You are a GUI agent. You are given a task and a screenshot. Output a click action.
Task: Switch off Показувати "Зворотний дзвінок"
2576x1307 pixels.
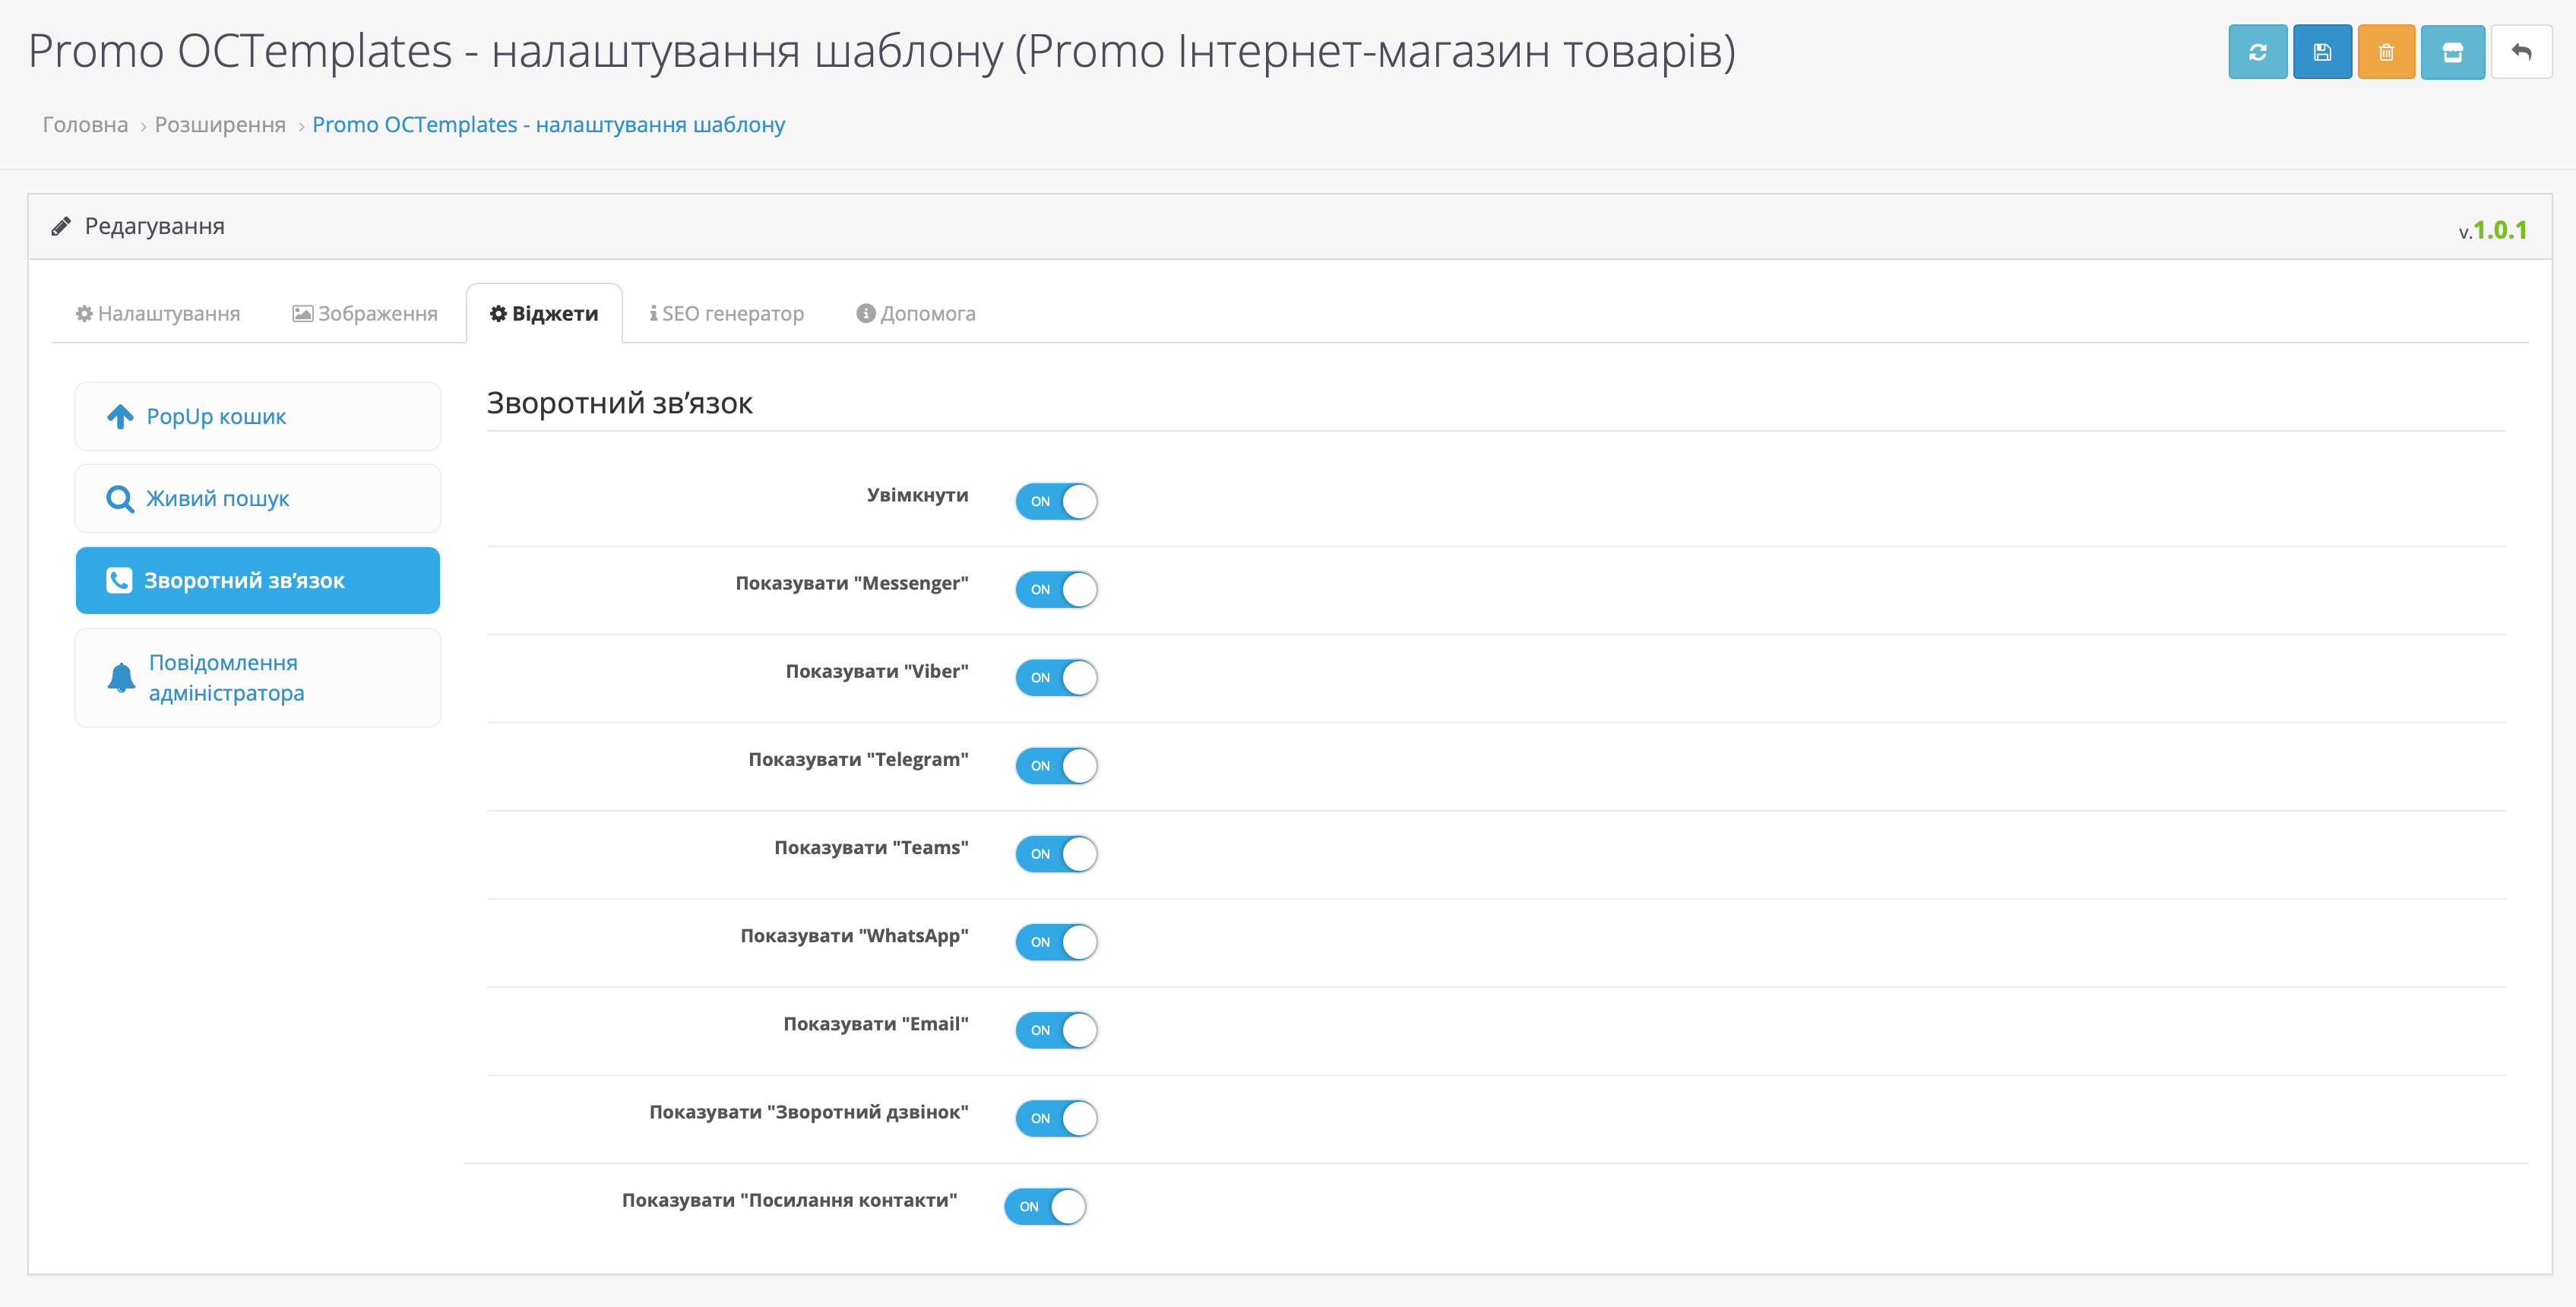click(1056, 1118)
